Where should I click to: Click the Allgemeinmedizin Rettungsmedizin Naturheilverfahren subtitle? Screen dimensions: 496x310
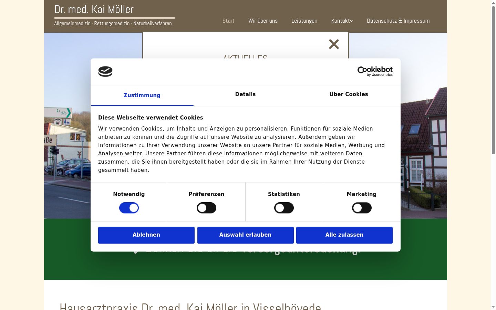click(x=113, y=23)
